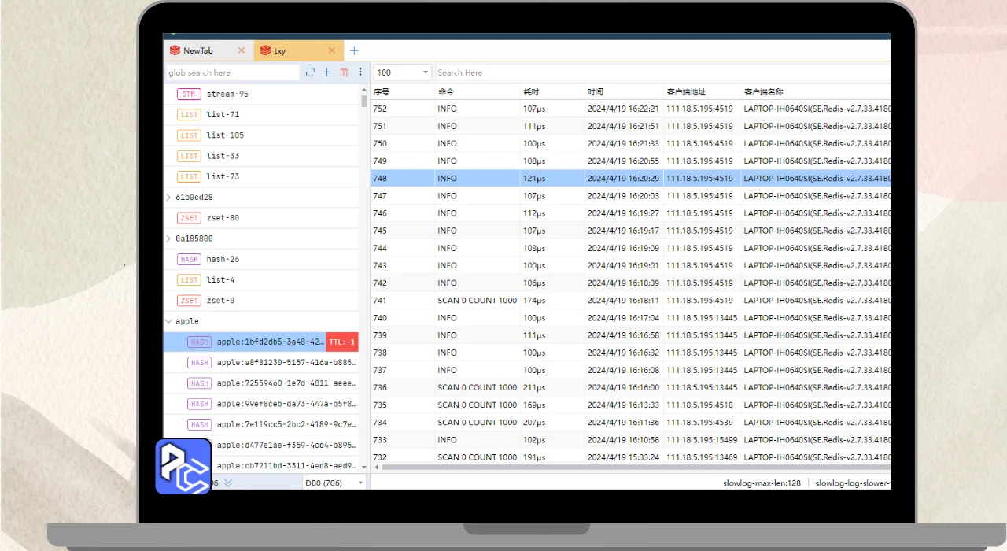1007x551 pixels.
Task: Close the NewTab tab
Action: pos(242,50)
